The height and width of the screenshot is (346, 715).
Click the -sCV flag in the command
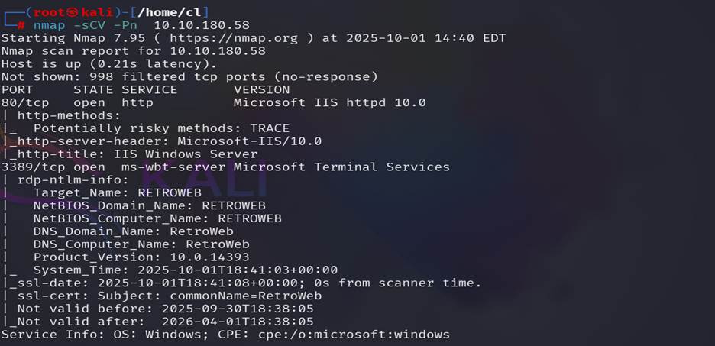(x=93, y=25)
